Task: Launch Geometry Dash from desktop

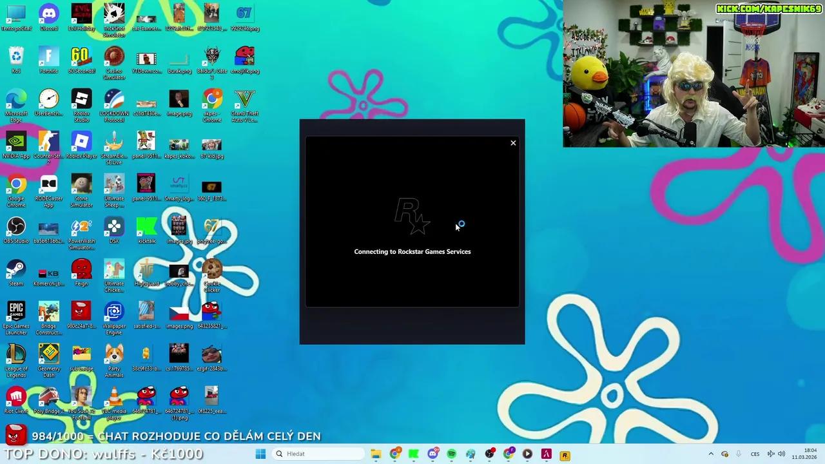Action: coord(48,362)
